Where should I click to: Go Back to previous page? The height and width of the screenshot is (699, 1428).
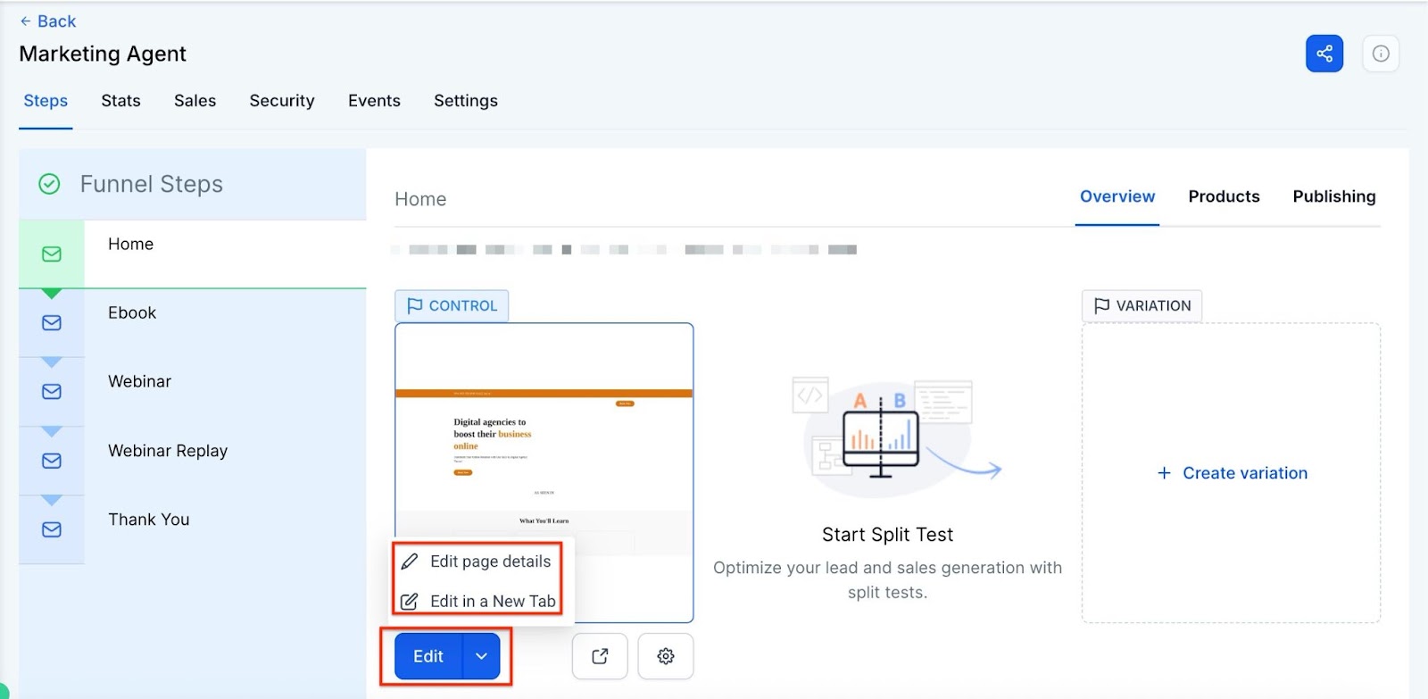[x=48, y=21]
